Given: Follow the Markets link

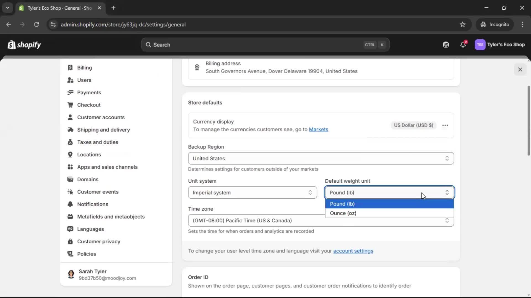Looking at the screenshot, I should click(318, 129).
